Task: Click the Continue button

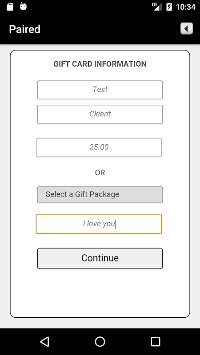Action: (x=100, y=258)
